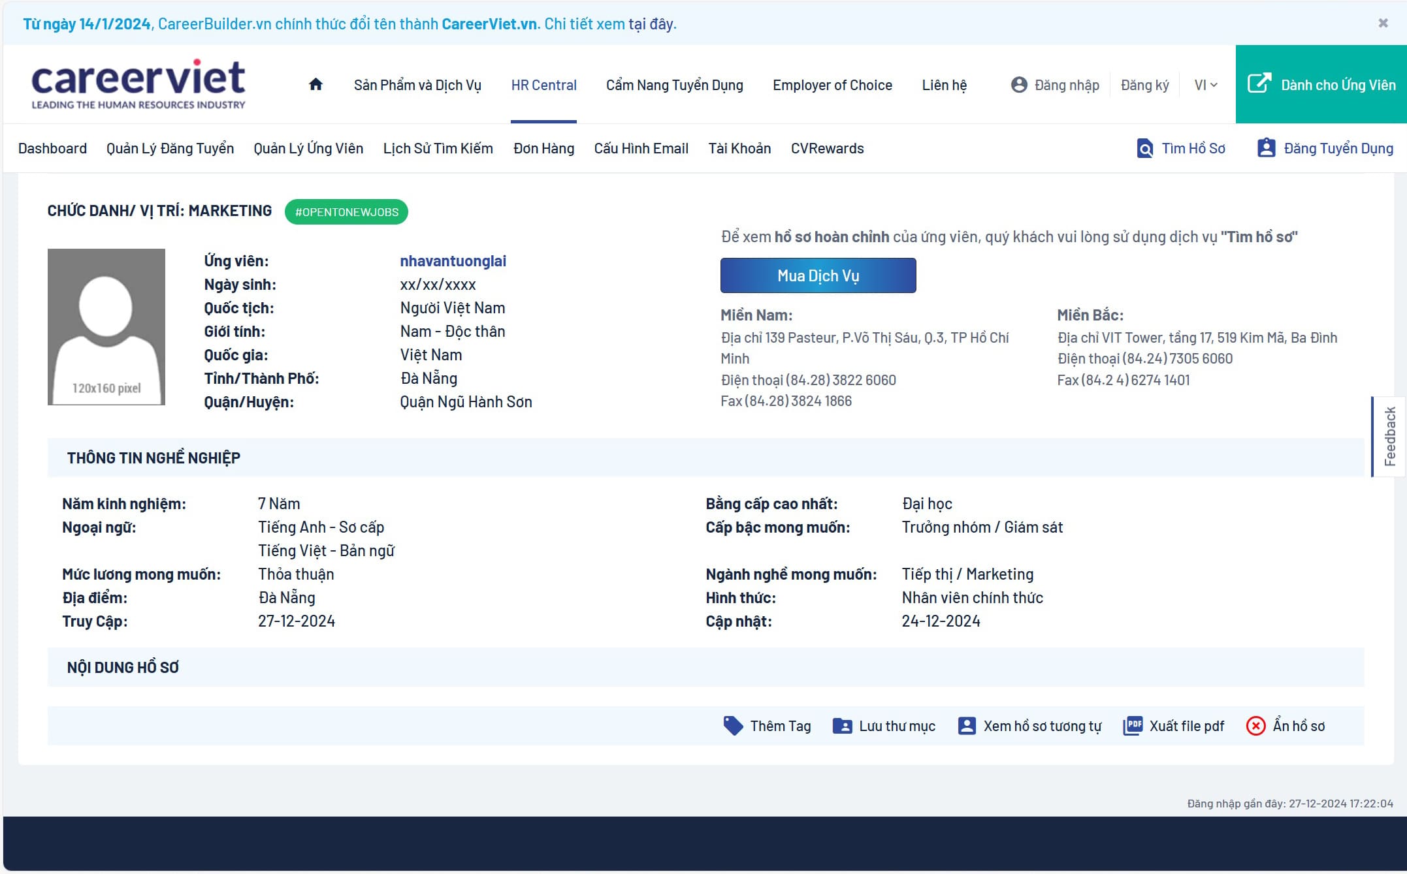Click the Mua Dịch Vụ button
The height and width of the screenshot is (874, 1407).
pos(818,275)
